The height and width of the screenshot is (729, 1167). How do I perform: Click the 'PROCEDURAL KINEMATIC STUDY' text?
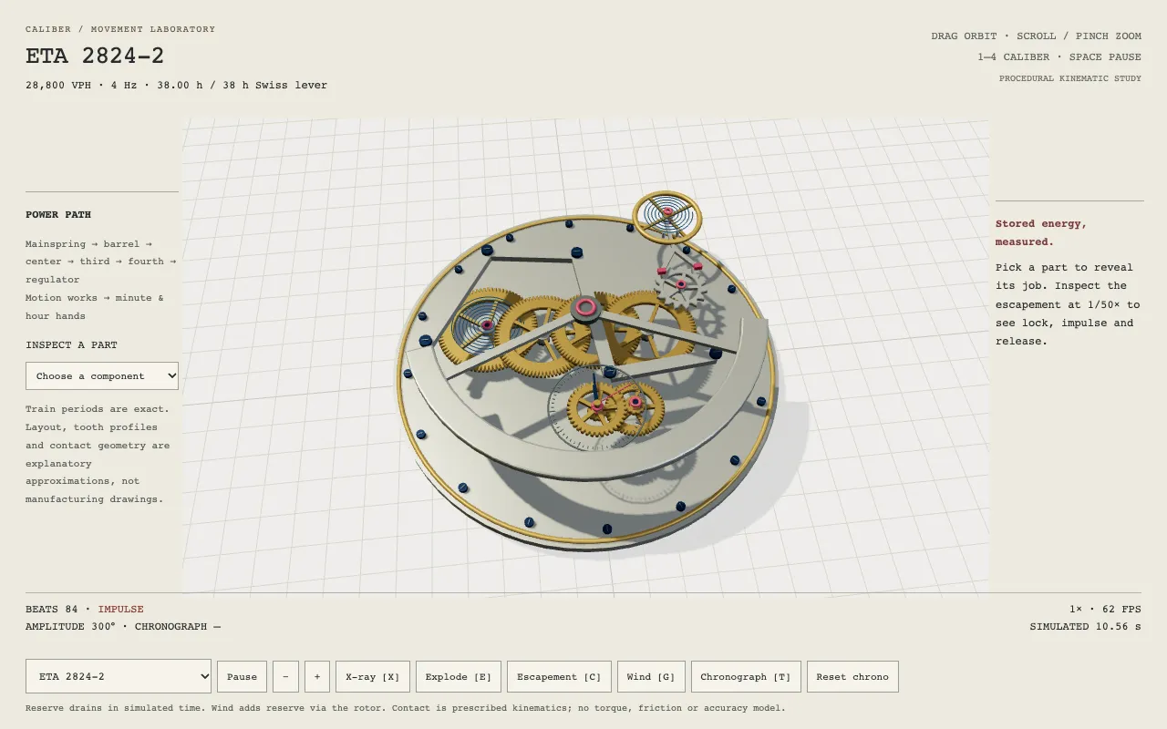click(x=1070, y=78)
